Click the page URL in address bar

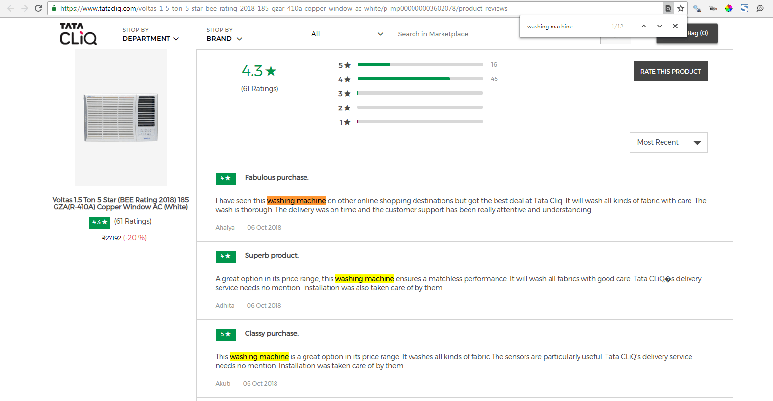tap(284, 8)
